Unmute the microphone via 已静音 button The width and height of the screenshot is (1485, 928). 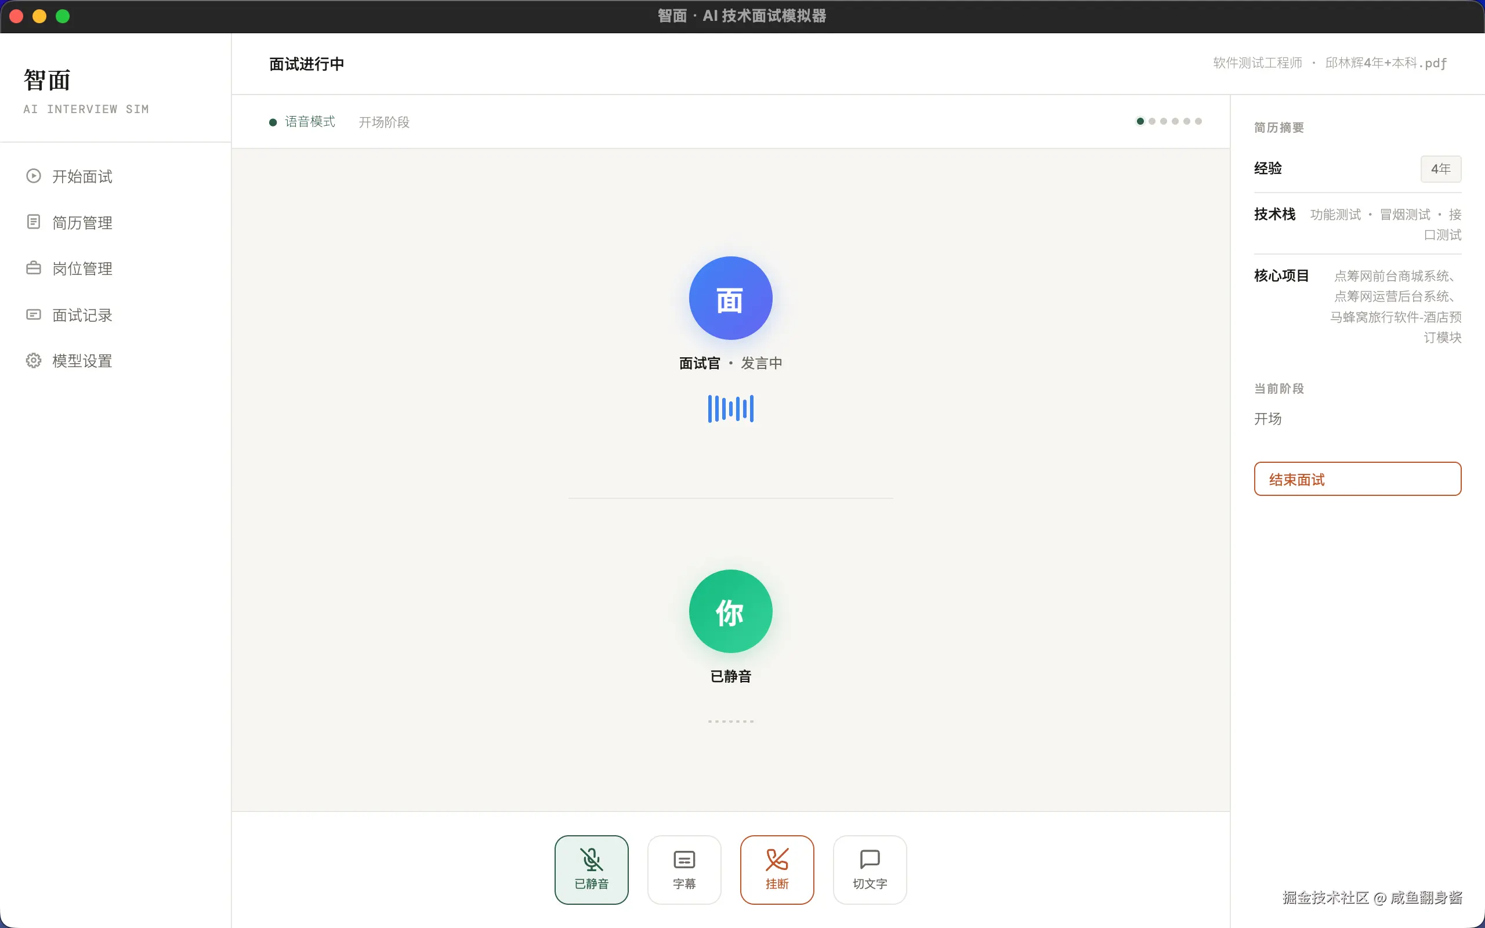tap(591, 869)
